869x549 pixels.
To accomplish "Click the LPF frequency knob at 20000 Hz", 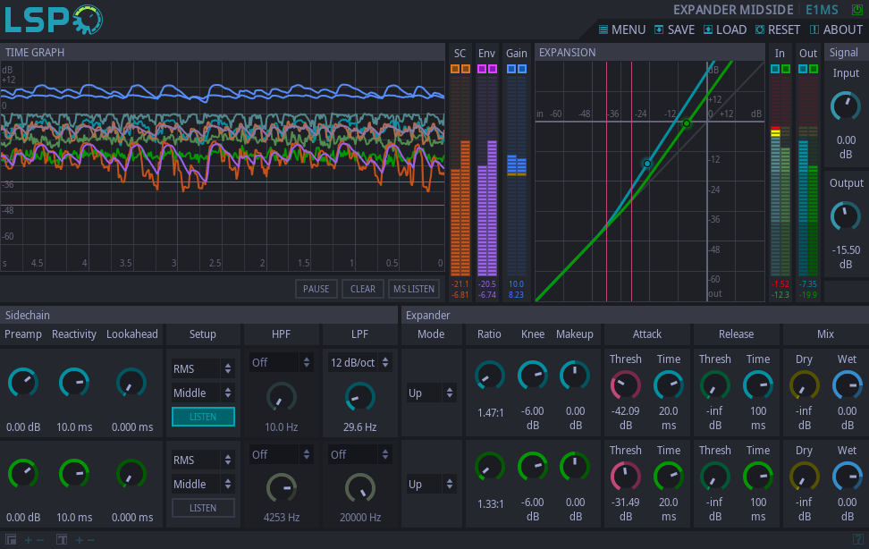I will [x=359, y=488].
